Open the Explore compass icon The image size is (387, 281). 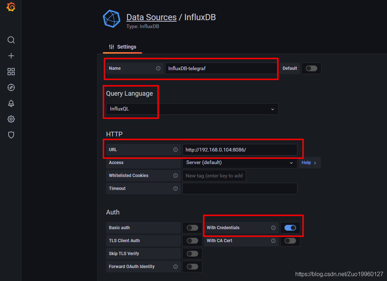[11, 87]
